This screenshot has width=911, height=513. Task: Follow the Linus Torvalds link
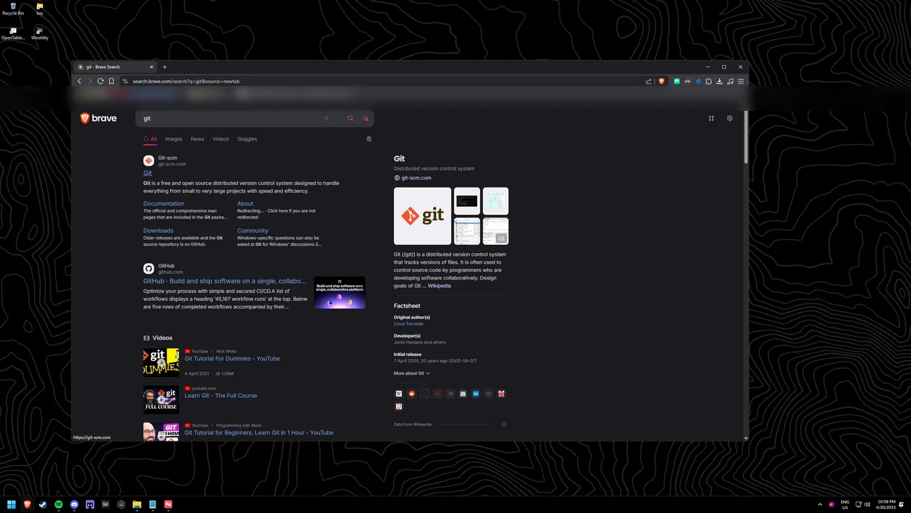tap(409, 324)
